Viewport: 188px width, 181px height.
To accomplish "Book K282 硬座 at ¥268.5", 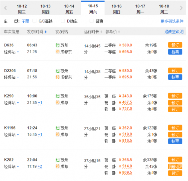I will point(175,160).
